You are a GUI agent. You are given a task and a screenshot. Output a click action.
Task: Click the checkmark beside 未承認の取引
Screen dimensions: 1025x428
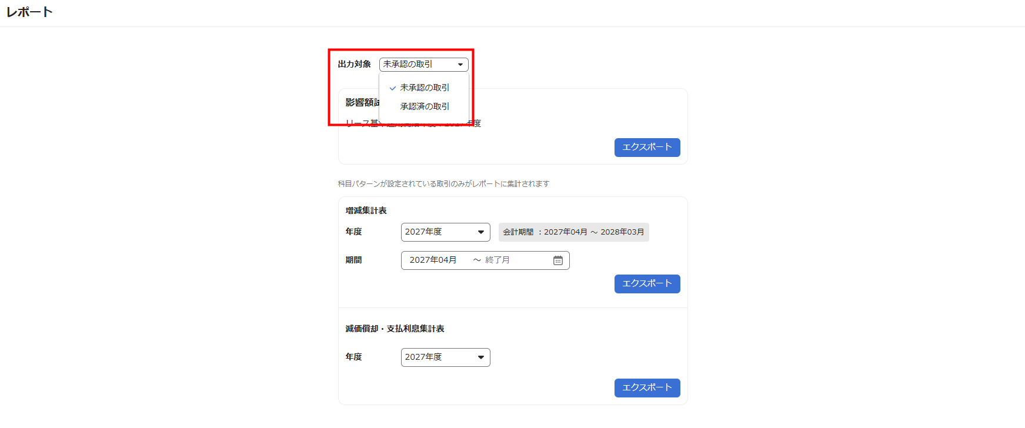pyautogui.click(x=393, y=88)
